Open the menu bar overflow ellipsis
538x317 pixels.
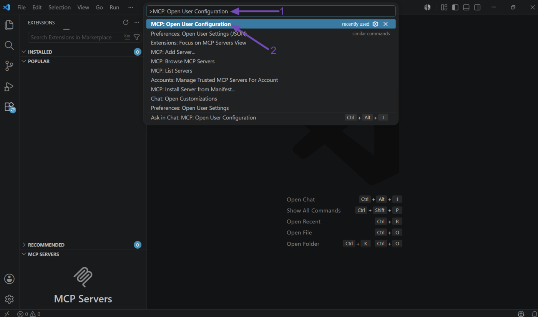click(x=131, y=7)
